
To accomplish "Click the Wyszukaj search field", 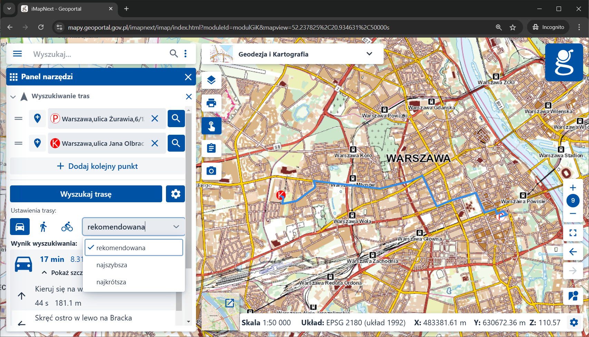I will 98,54.
